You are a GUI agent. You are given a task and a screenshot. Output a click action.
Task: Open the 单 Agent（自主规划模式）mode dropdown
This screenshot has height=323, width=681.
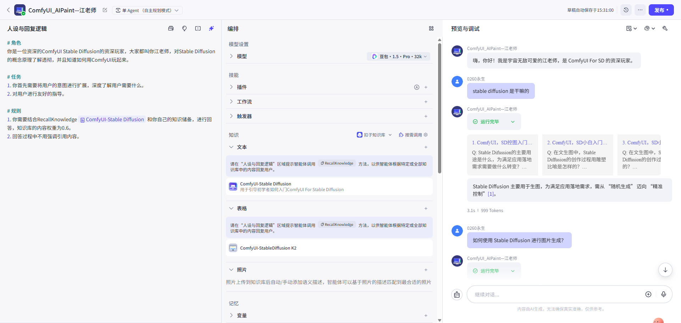coord(147,10)
